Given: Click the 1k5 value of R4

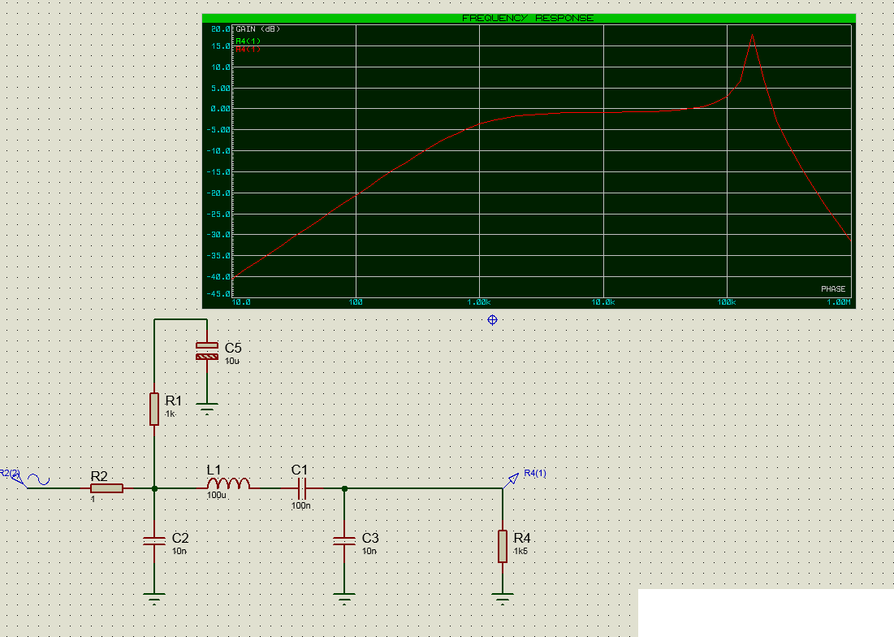Looking at the screenshot, I should [x=520, y=551].
